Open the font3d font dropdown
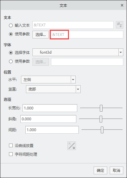Viewport: 127px width, 178px height. click(78, 52)
